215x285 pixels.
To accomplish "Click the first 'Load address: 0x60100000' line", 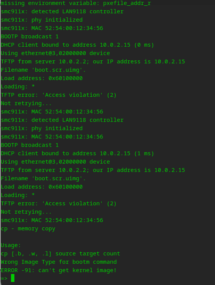I will pyautogui.click(x=42, y=78).
